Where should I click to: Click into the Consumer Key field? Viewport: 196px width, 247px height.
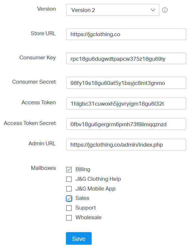pos(126,58)
